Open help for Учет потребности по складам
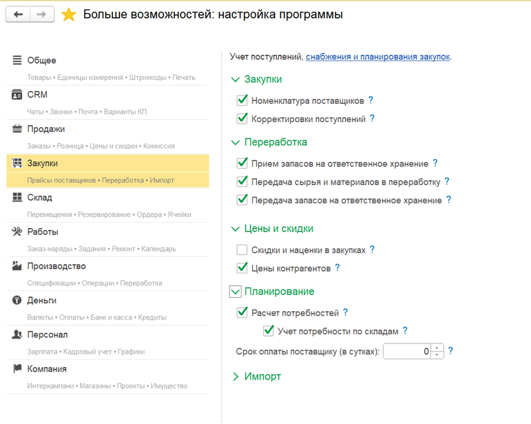Viewport: 531px width, 424px height. (x=405, y=331)
